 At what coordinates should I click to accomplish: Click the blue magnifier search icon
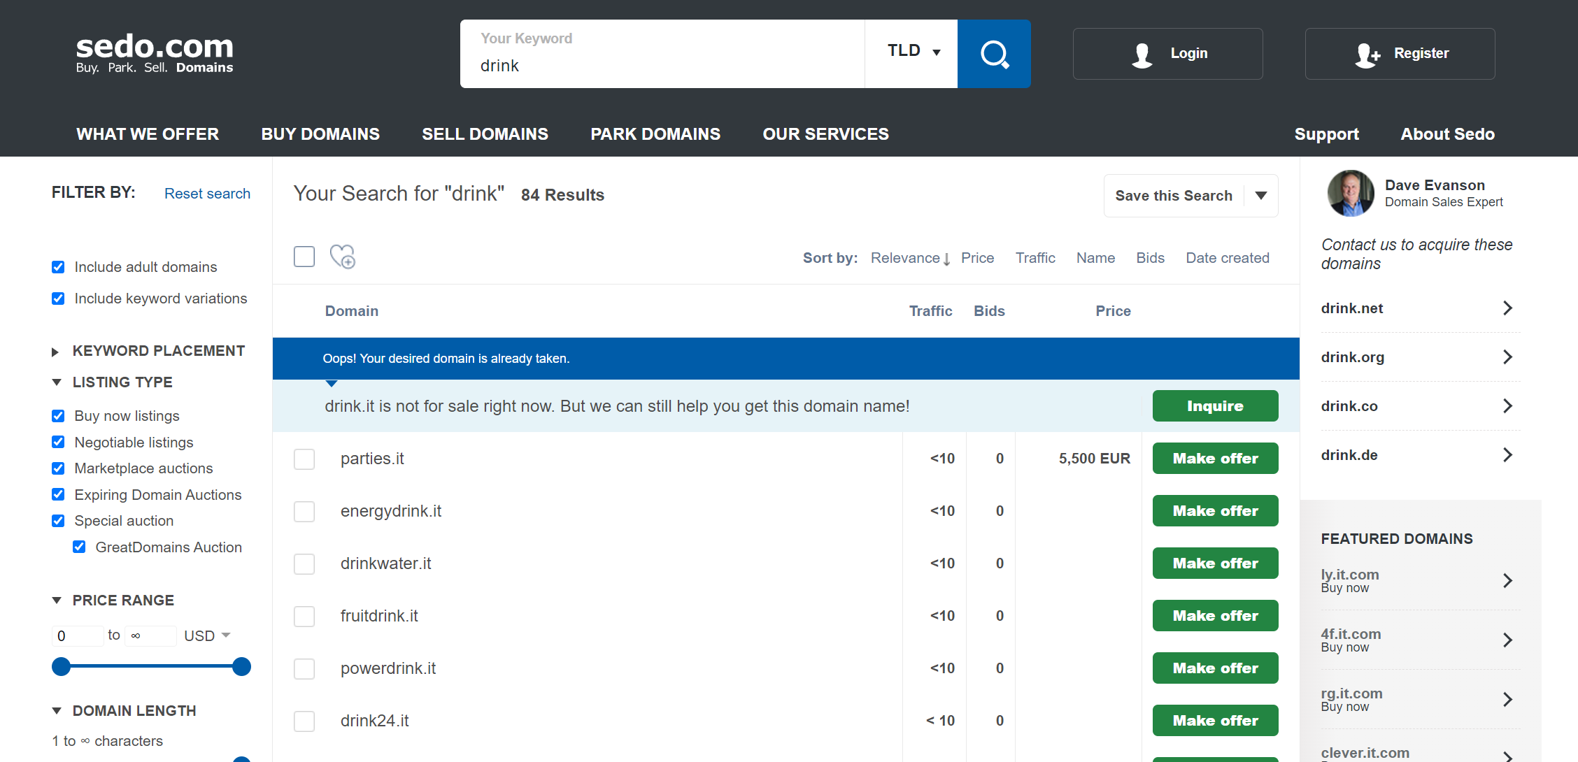click(993, 54)
